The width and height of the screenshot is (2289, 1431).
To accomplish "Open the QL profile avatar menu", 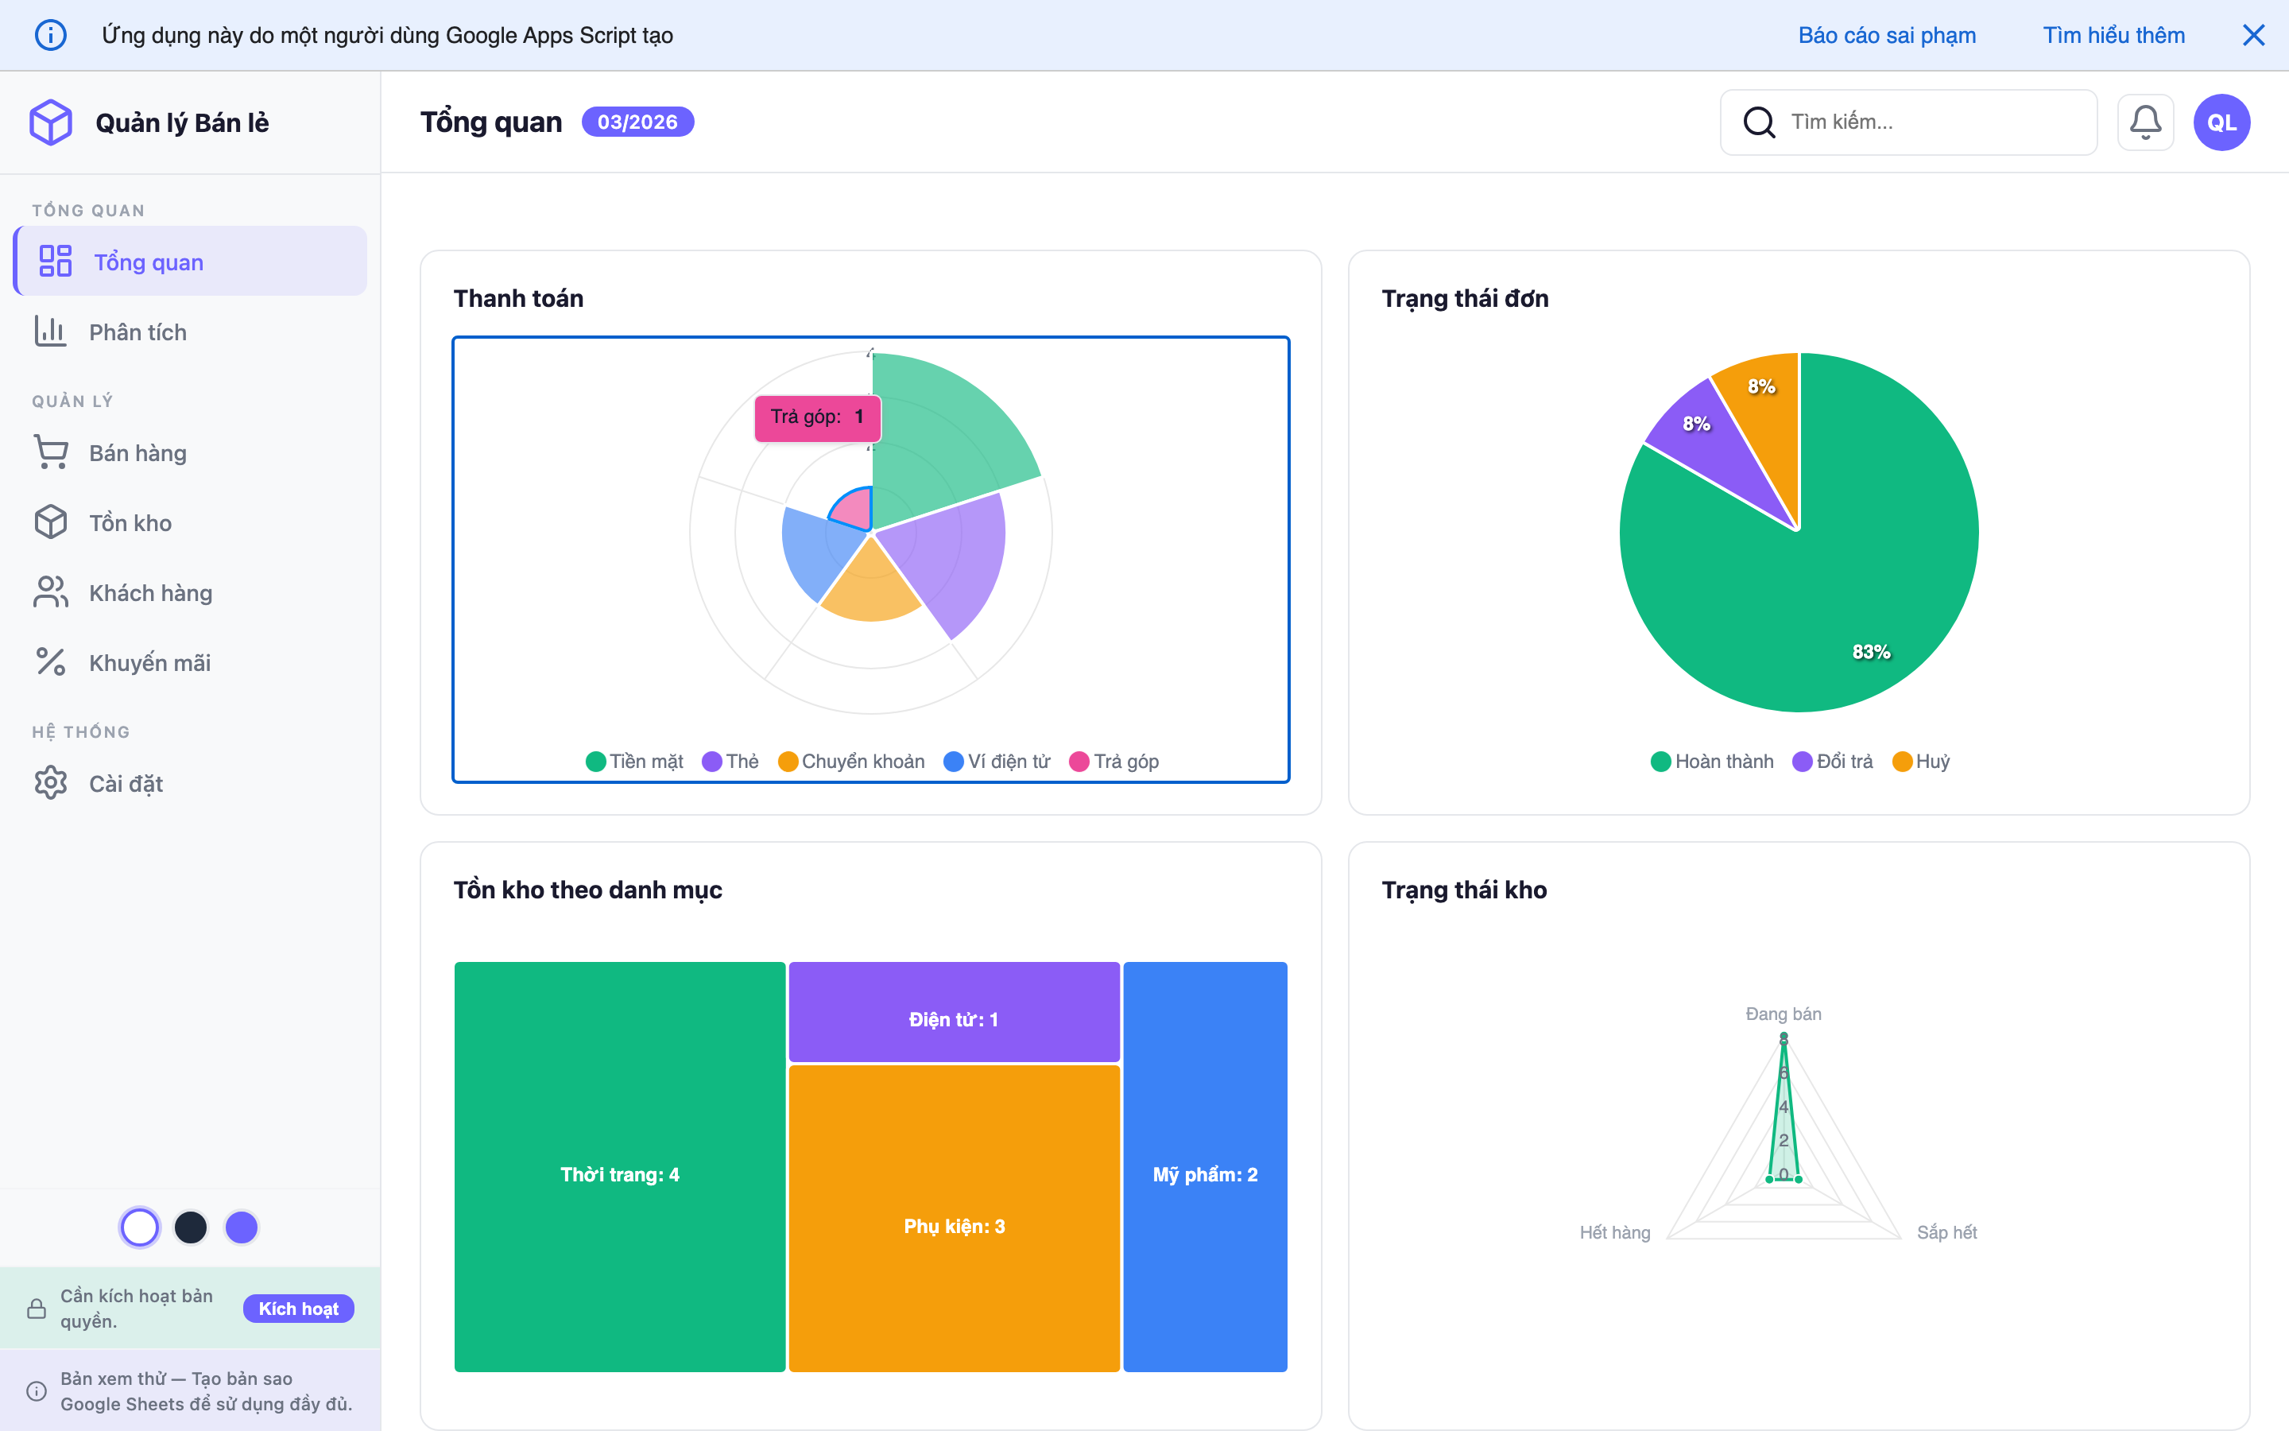I will pyautogui.click(x=2222, y=121).
